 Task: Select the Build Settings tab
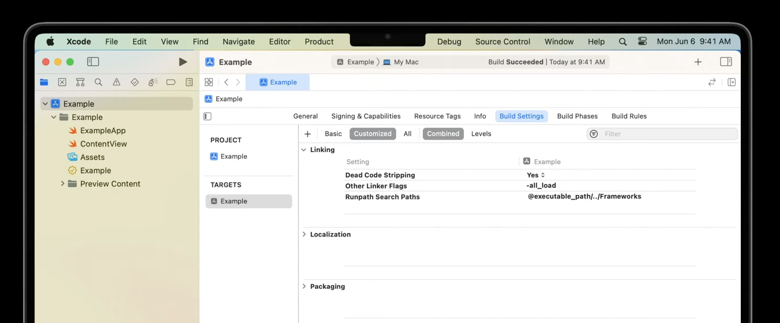click(x=522, y=116)
